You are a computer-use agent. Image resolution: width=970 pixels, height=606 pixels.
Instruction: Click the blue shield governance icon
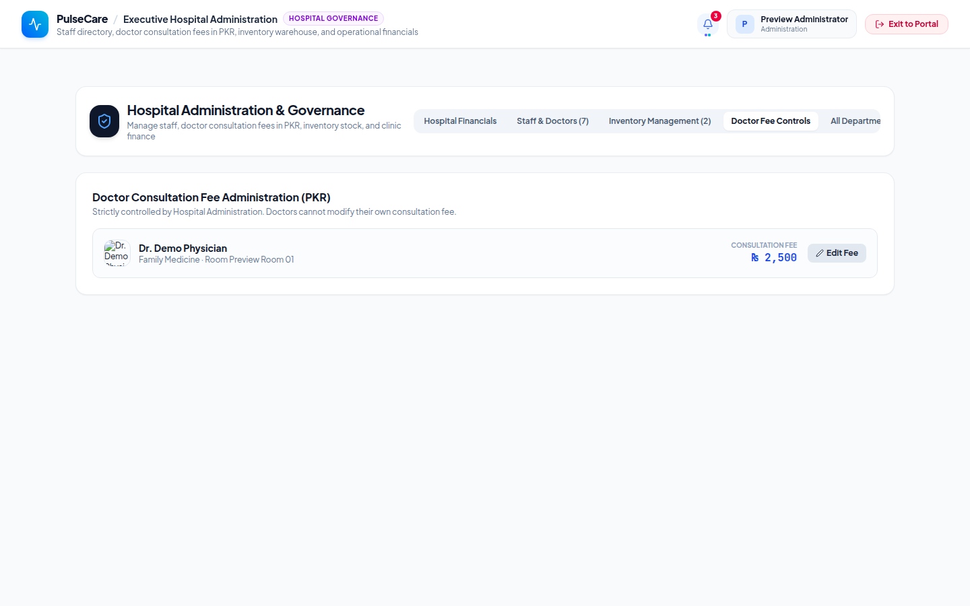point(104,121)
